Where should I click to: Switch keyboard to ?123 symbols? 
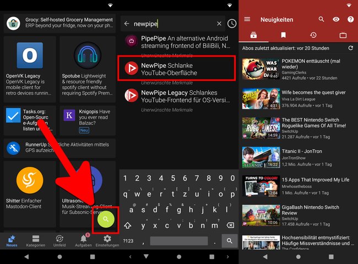click(x=128, y=241)
